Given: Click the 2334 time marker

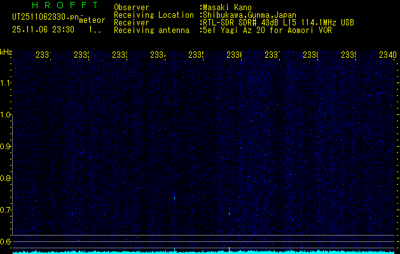Looking at the screenshot, I should 158,55.
